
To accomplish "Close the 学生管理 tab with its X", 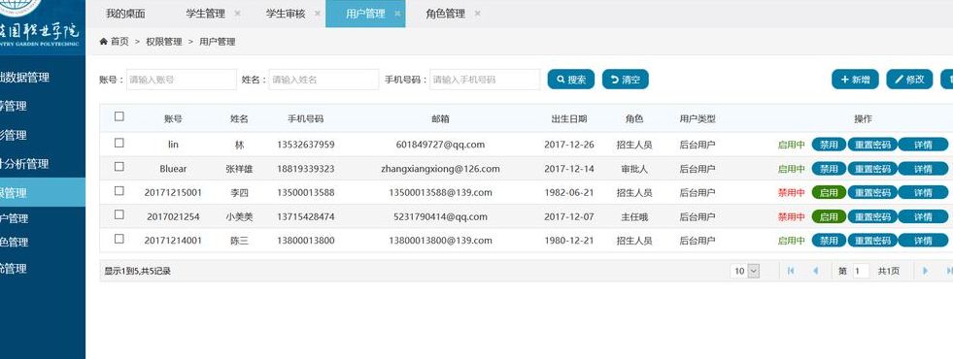I will (237, 14).
